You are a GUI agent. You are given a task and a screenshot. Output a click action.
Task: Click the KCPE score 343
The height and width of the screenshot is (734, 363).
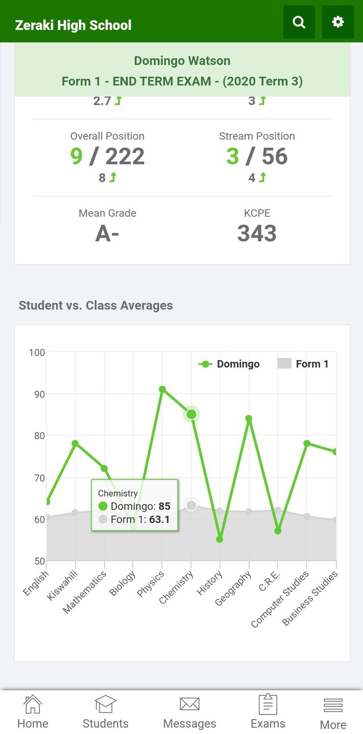pyautogui.click(x=257, y=233)
